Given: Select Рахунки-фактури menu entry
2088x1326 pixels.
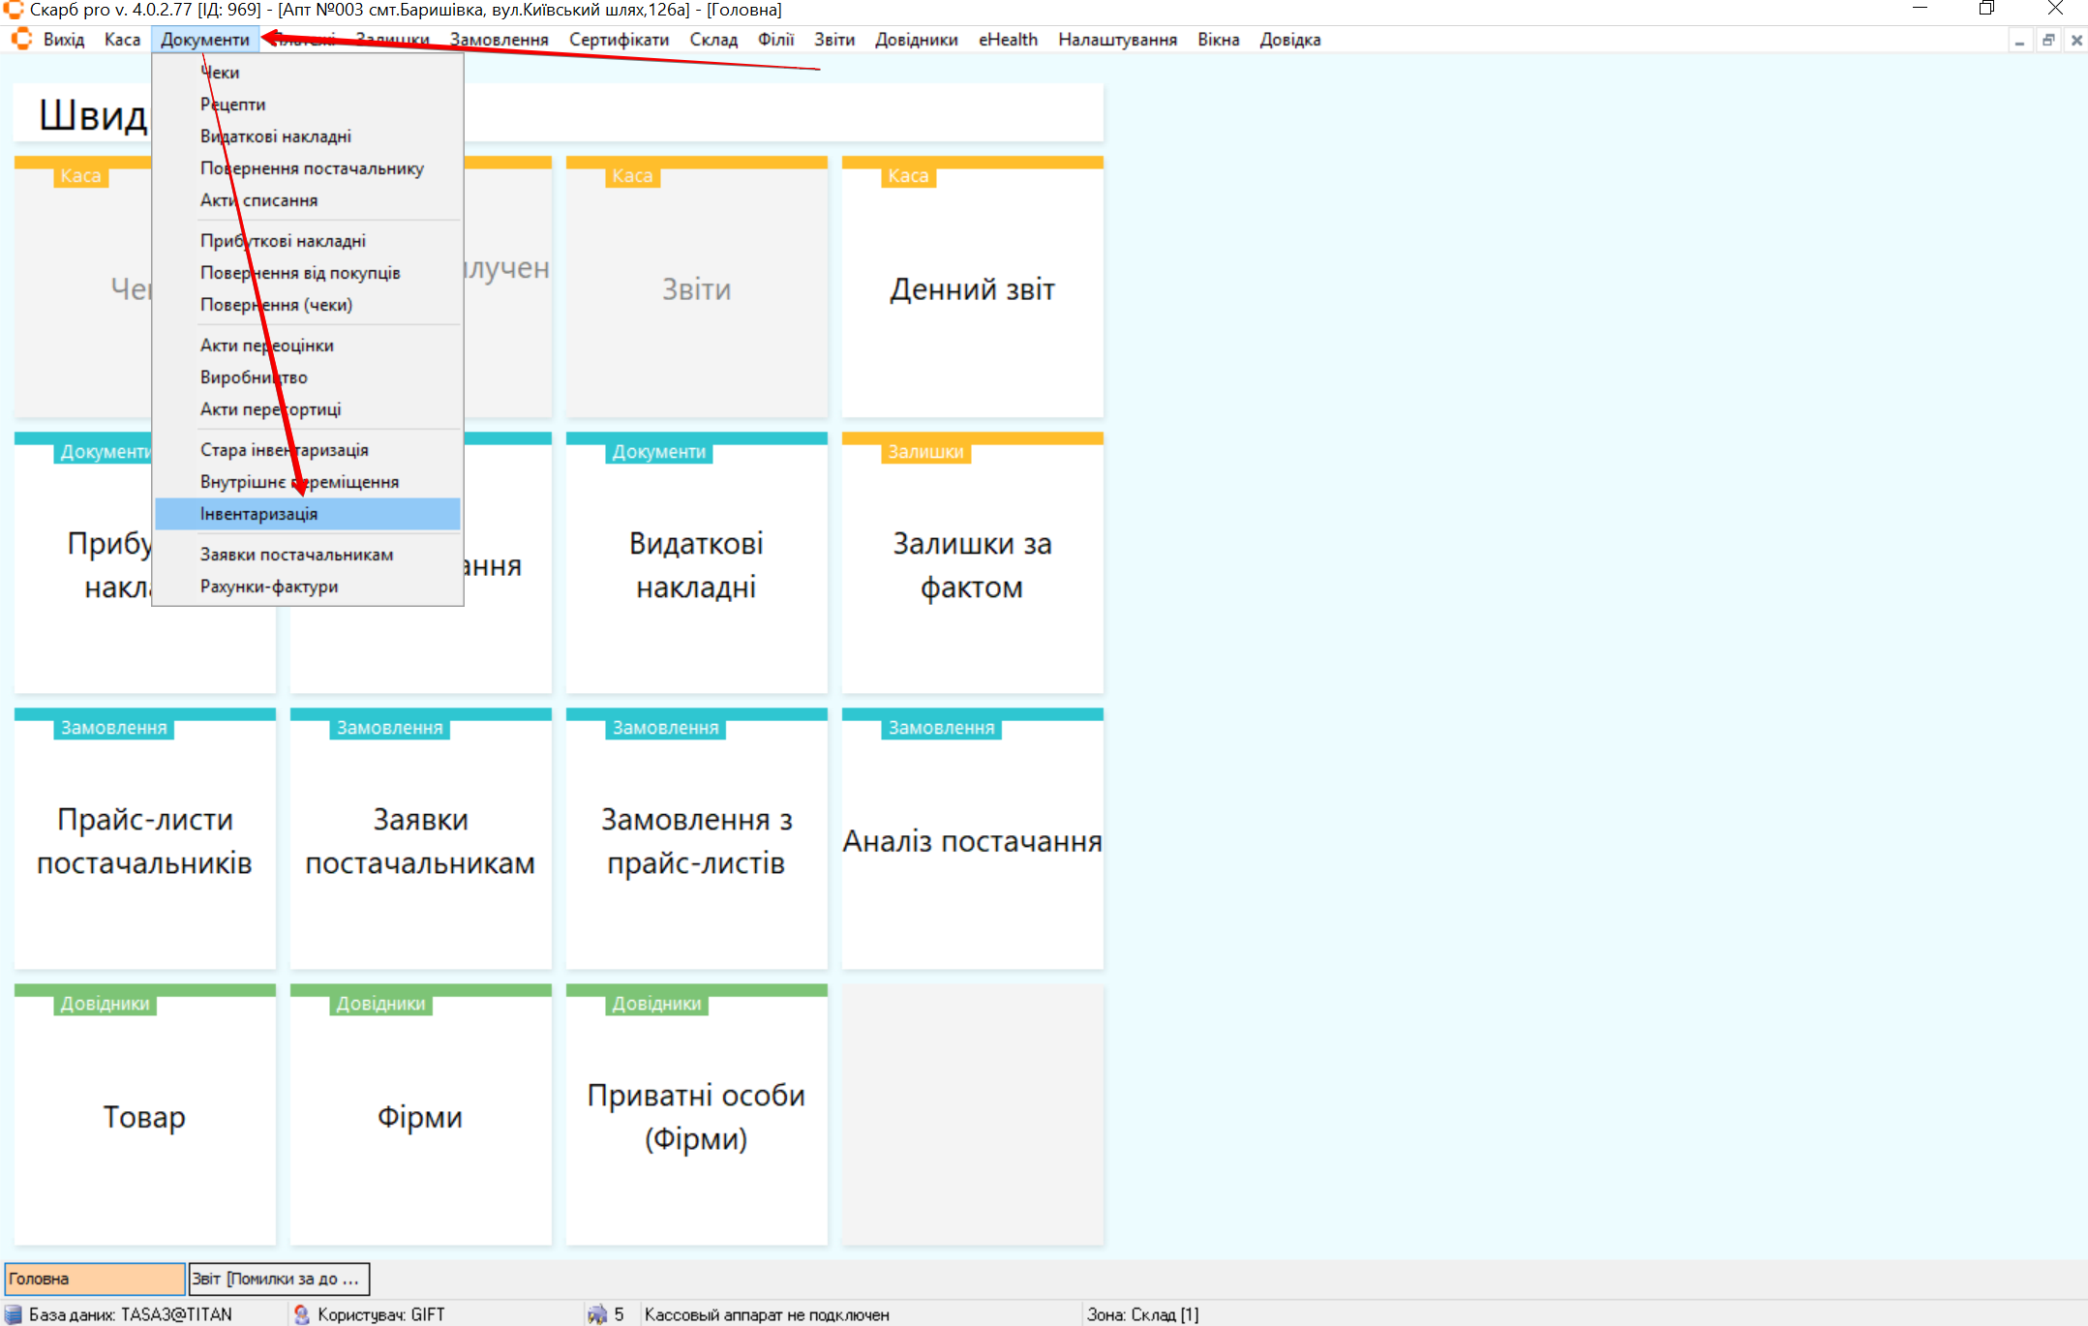Looking at the screenshot, I should pos(269,587).
